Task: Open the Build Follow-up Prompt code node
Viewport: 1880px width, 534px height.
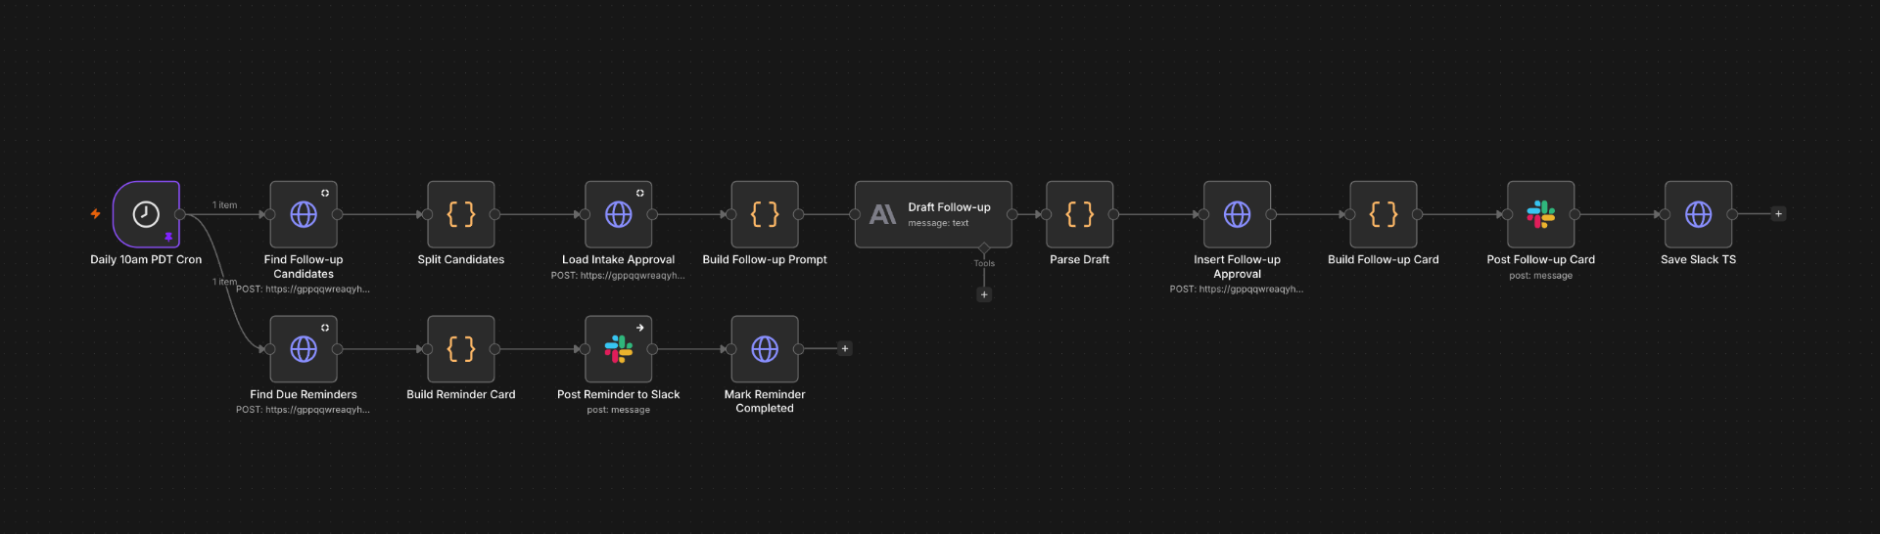Action: click(765, 214)
